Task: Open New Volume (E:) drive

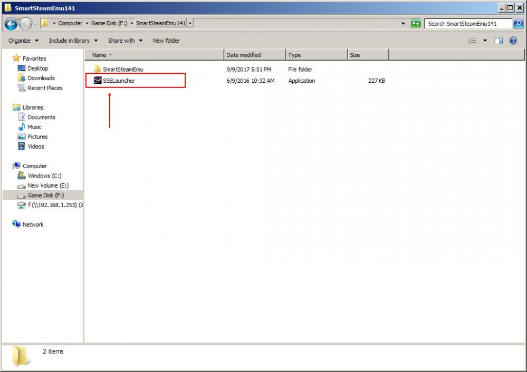Action: pos(48,185)
